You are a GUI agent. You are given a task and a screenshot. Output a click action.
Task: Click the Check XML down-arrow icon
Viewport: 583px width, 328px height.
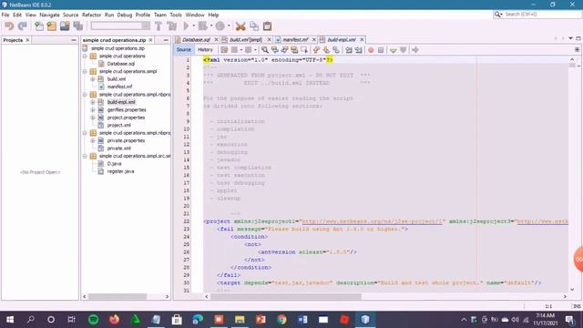coord(394,50)
